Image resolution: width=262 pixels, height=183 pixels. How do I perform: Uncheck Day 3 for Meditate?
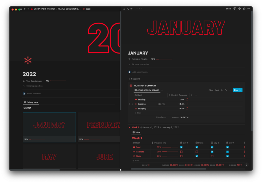tap(212, 152)
